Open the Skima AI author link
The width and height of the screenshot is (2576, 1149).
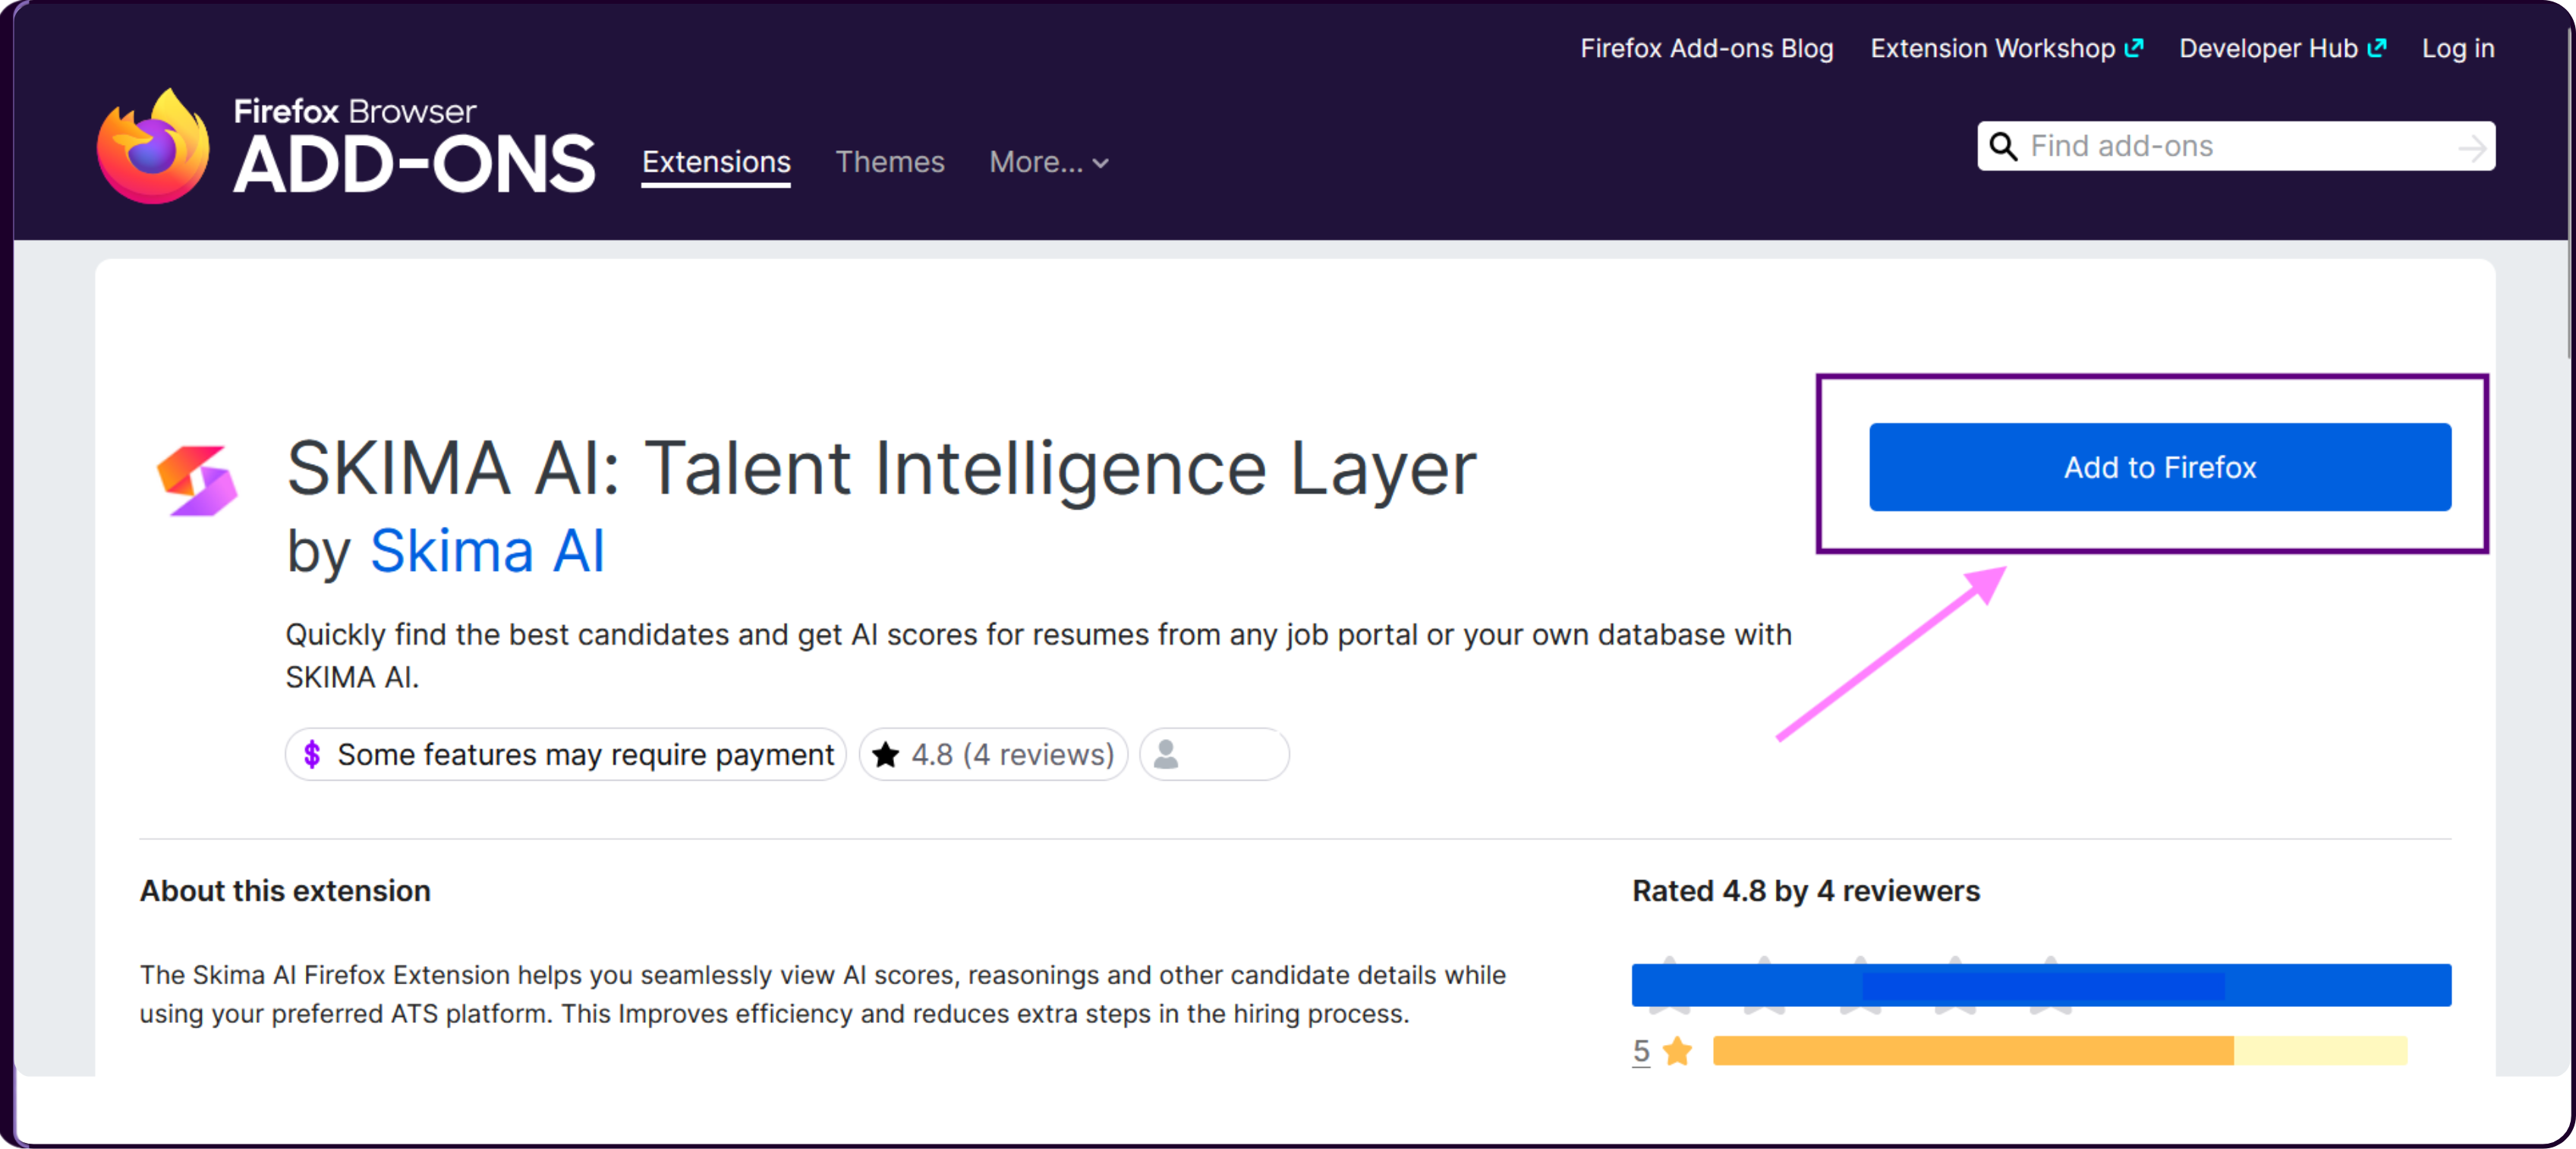coord(487,551)
